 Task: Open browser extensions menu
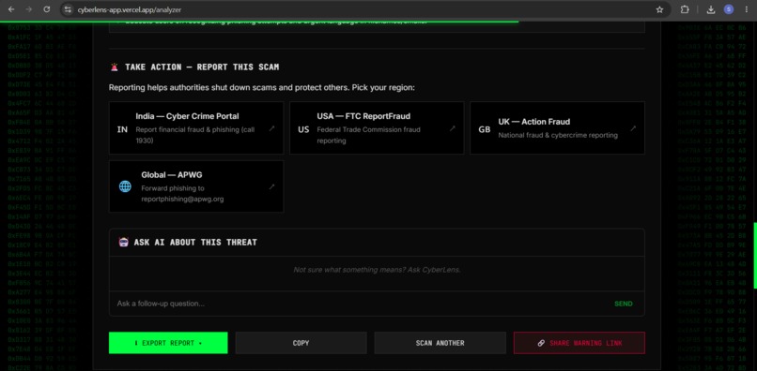tap(685, 9)
